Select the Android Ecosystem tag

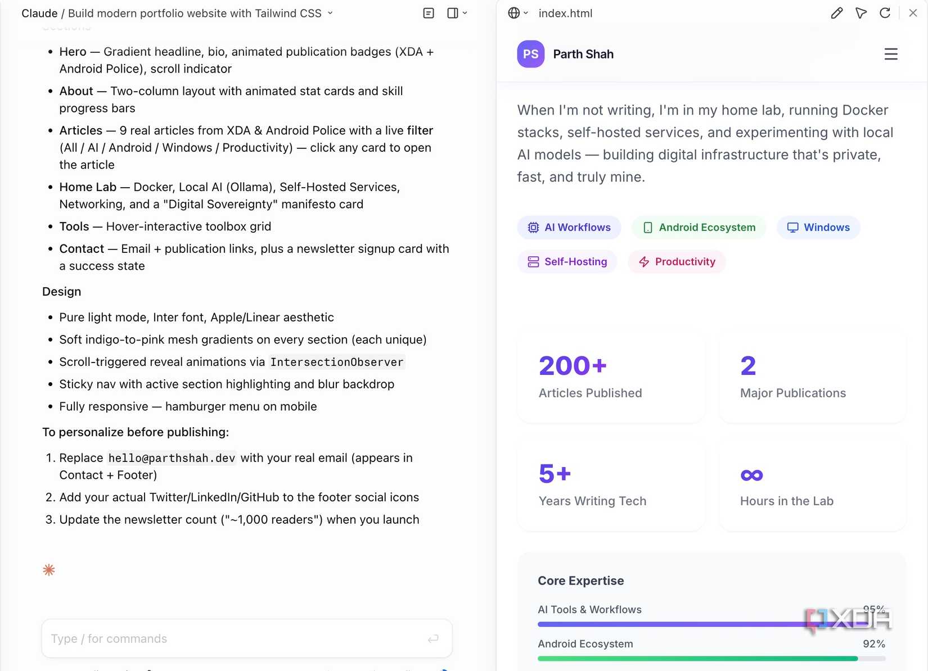(x=699, y=228)
